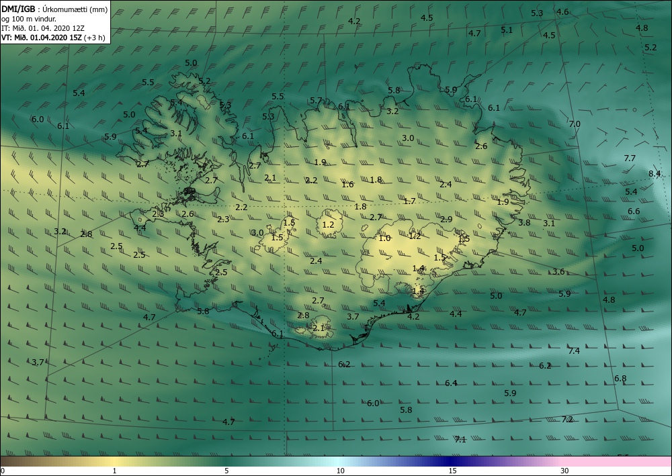This screenshot has height=476, width=672.
Task: Click the map value 3.6
Action: [558, 272]
